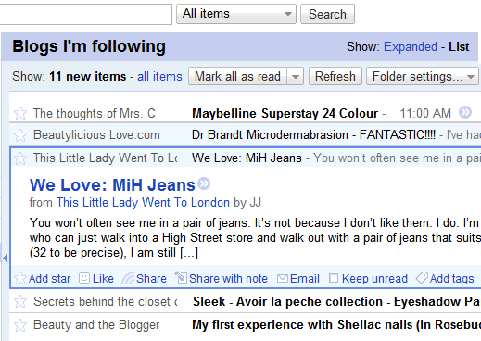The image size is (481, 341).
Task: Click The thoughts of Mrs. C source
Action: pyautogui.click(x=95, y=113)
